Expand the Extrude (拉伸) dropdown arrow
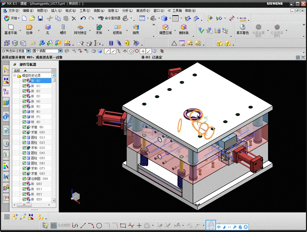Viewport: 307px width, 232px height. tap(39, 30)
